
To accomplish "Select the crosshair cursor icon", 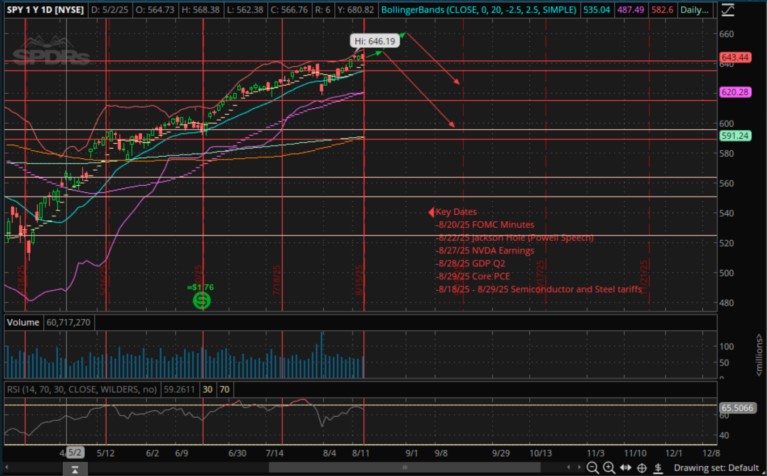I will pos(641,468).
